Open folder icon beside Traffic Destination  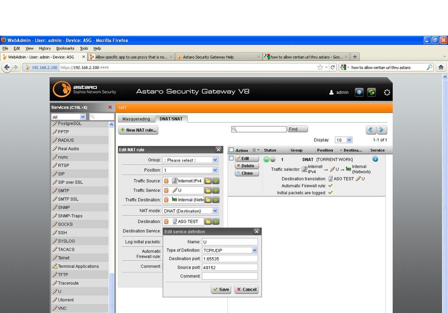coord(208,200)
